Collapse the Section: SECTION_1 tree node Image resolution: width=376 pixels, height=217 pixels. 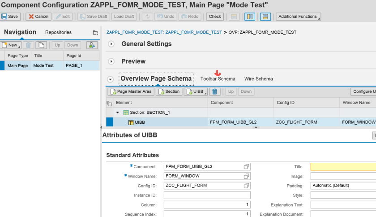(x=118, y=113)
